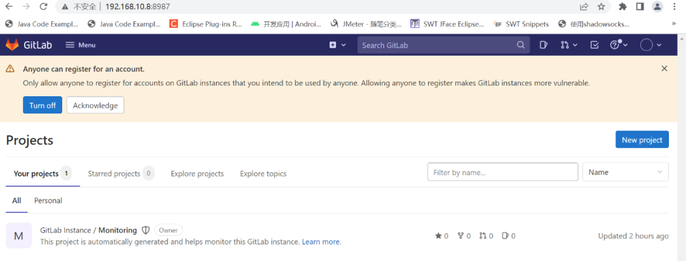Screen dimensions: 686x261
Task: Expand the user avatar menu
Action: (650, 45)
